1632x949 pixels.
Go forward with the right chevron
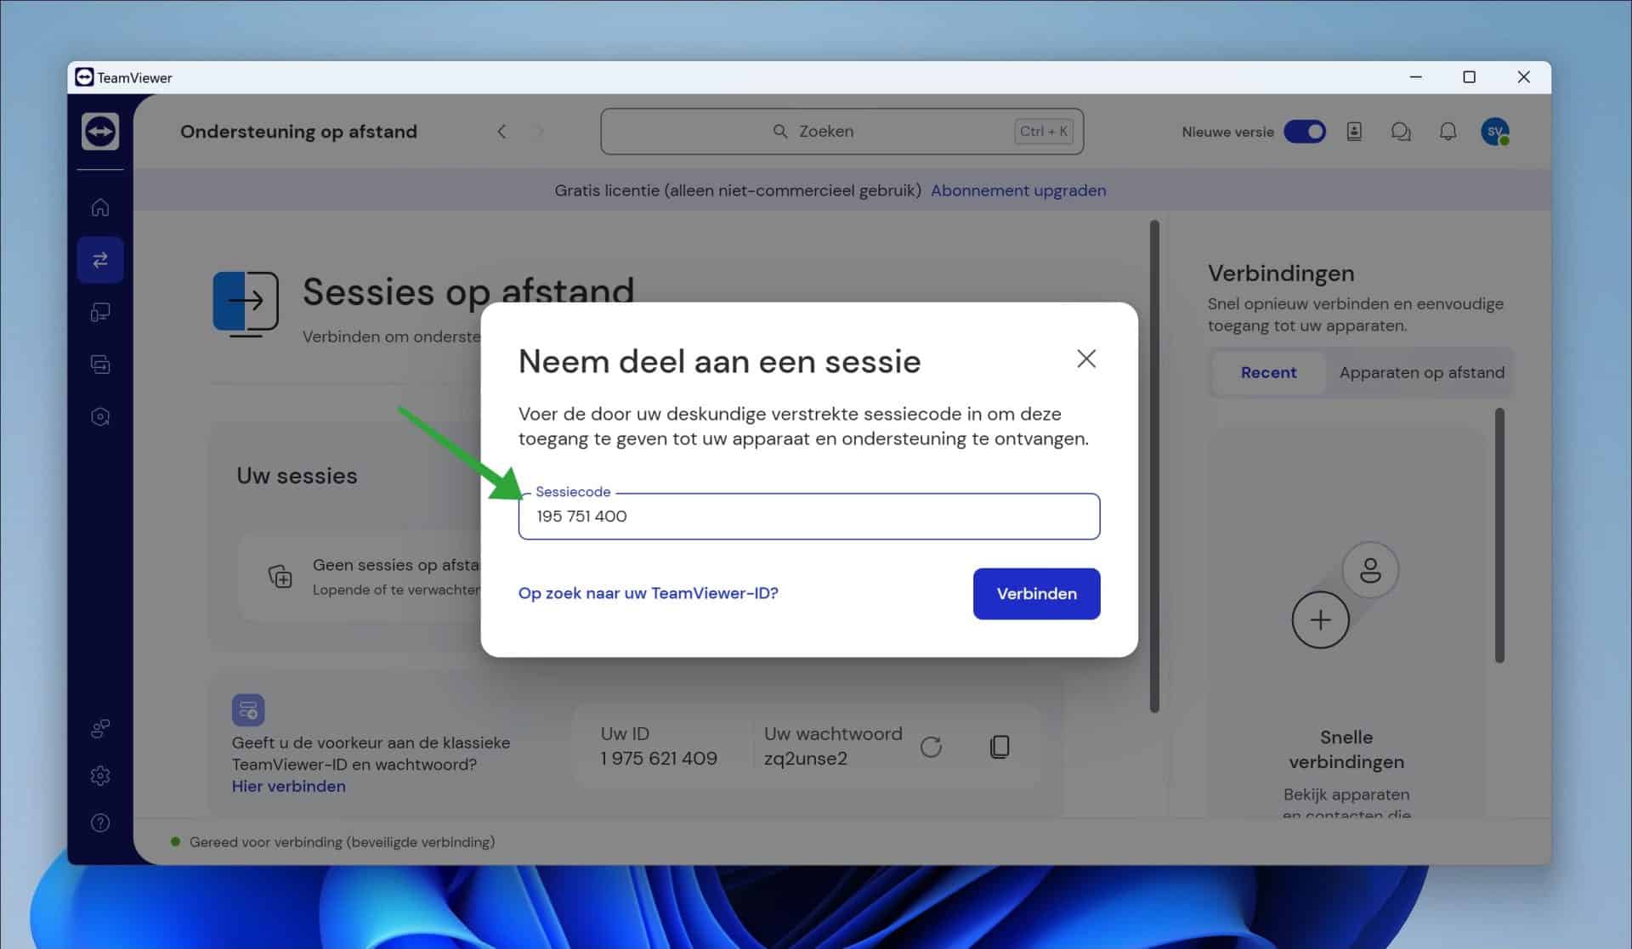click(x=539, y=132)
